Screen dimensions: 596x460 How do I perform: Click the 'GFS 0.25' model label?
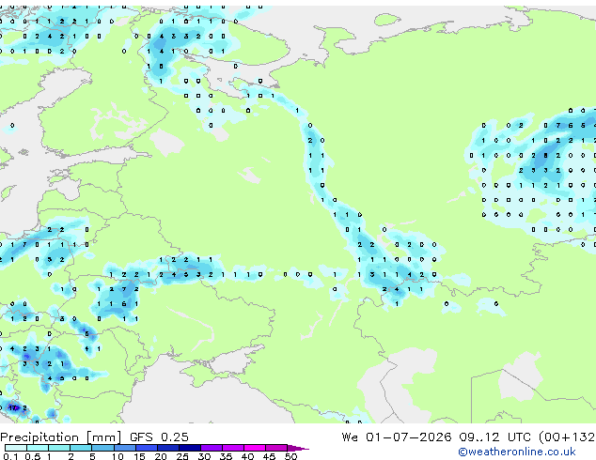(159, 437)
